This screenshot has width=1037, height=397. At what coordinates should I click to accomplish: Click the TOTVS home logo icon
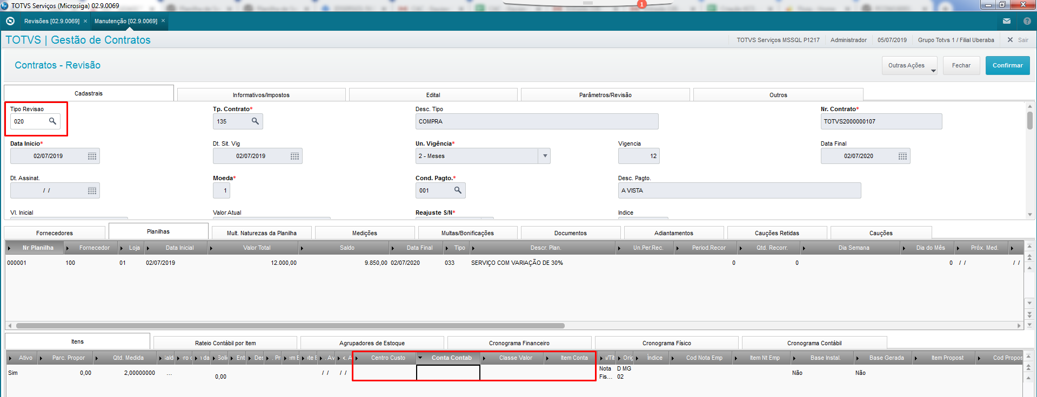10,21
